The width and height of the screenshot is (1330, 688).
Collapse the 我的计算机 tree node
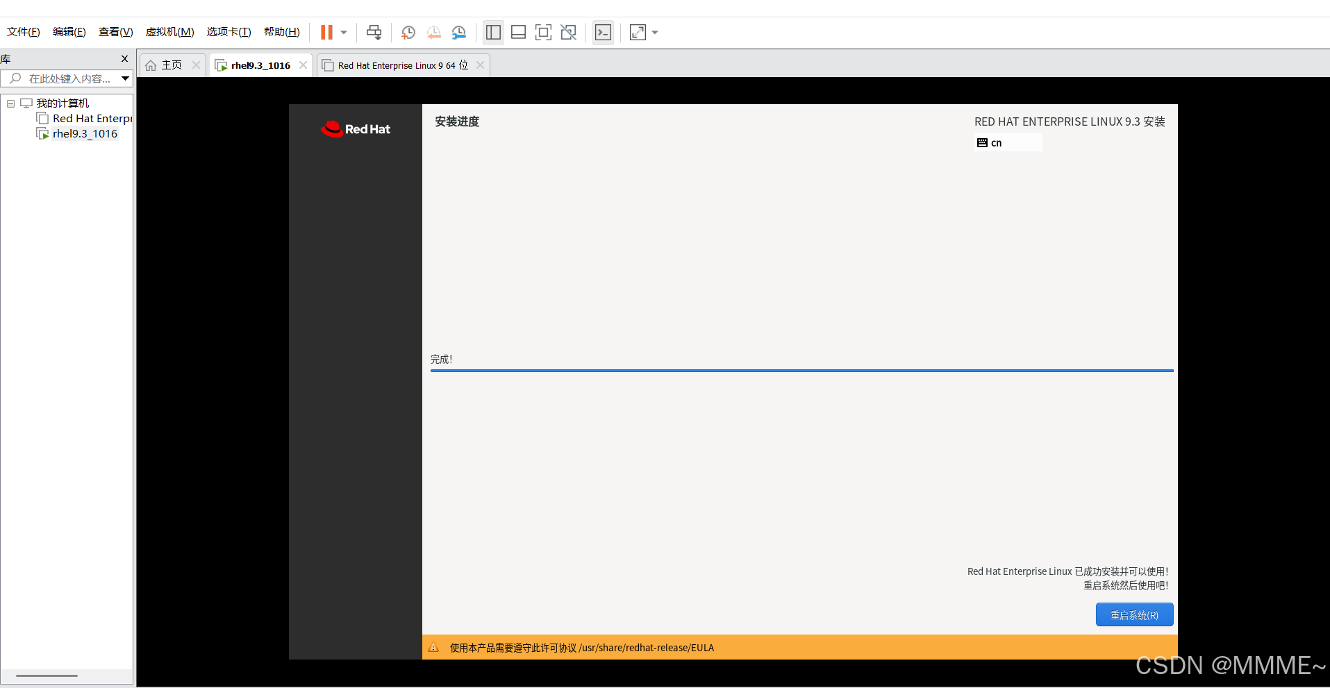pyautogui.click(x=10, y=103)
